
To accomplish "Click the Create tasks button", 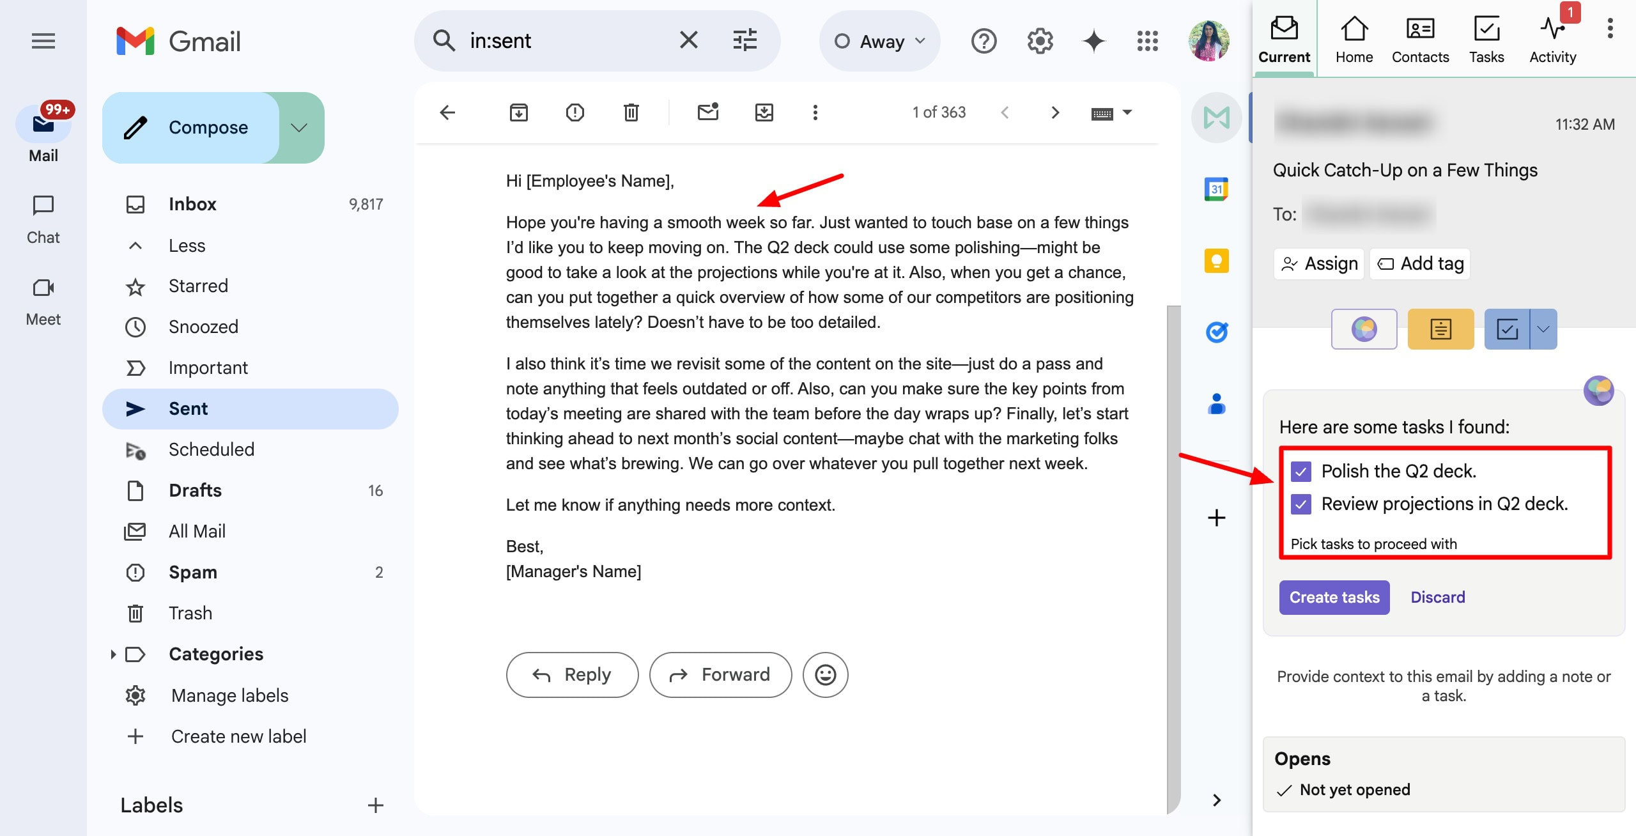I will coord(1334,597).
